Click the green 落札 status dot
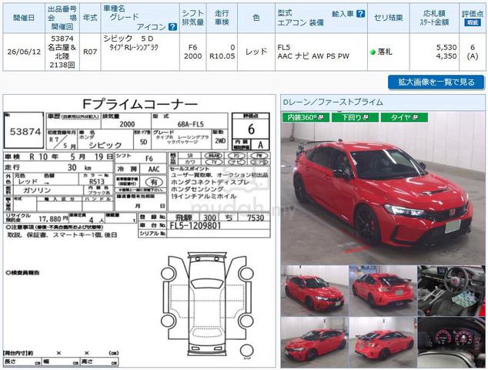 coord(373,52)
